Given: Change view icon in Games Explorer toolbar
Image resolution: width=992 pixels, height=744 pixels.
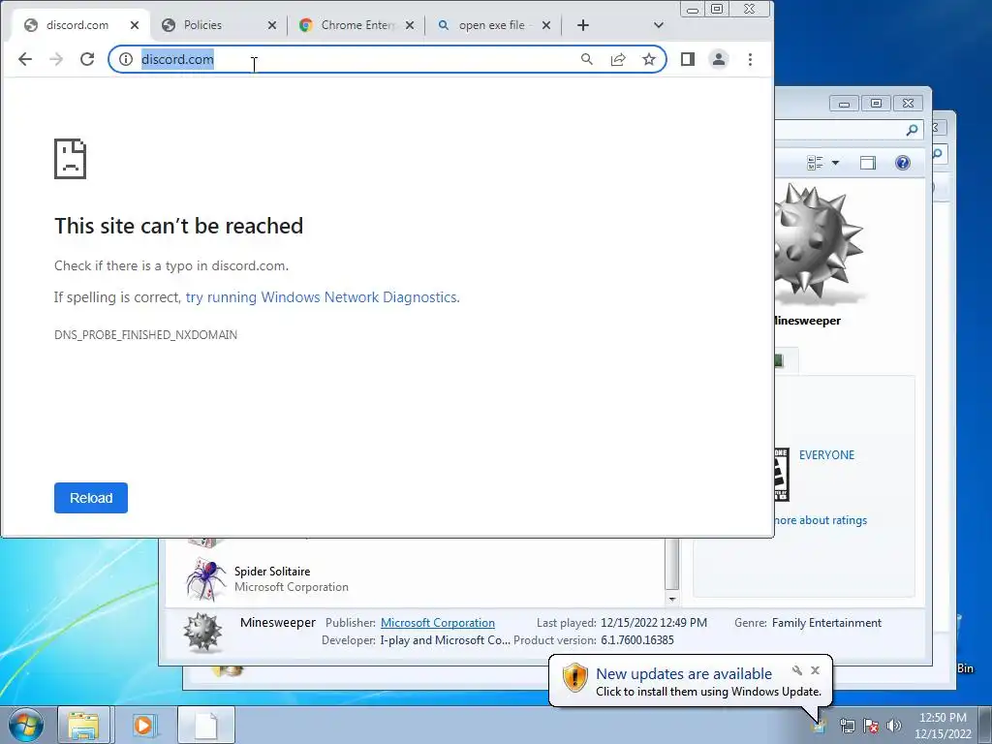Looking at the screenshot, I should click(x=815, y=163).
